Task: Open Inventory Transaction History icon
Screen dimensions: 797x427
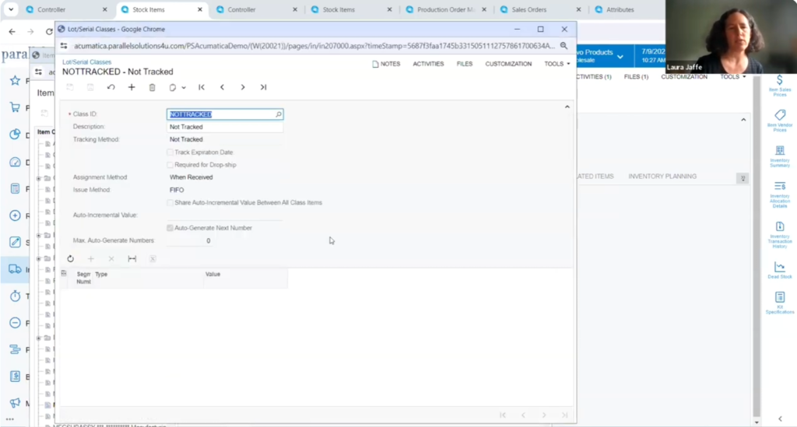Action: (779, 235)
